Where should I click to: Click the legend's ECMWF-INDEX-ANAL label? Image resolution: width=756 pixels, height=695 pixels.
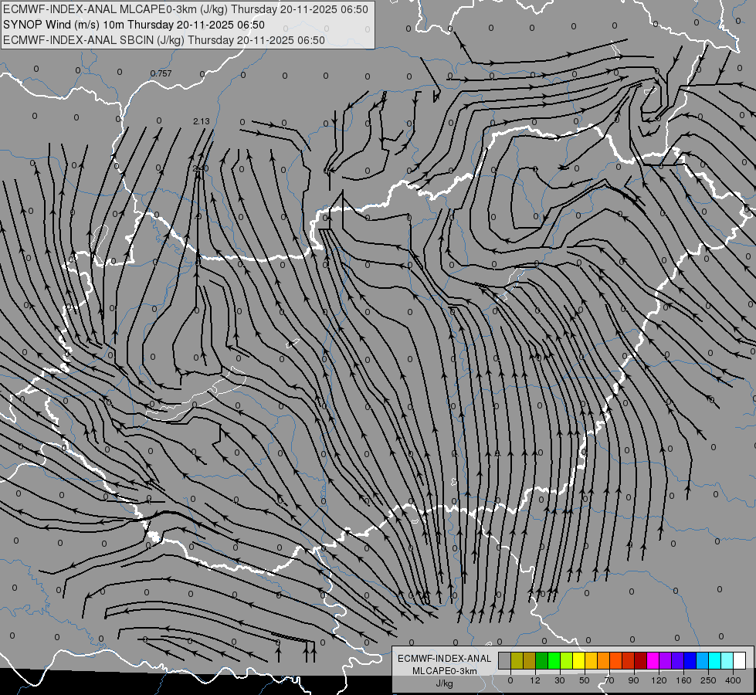coord(445,659)
